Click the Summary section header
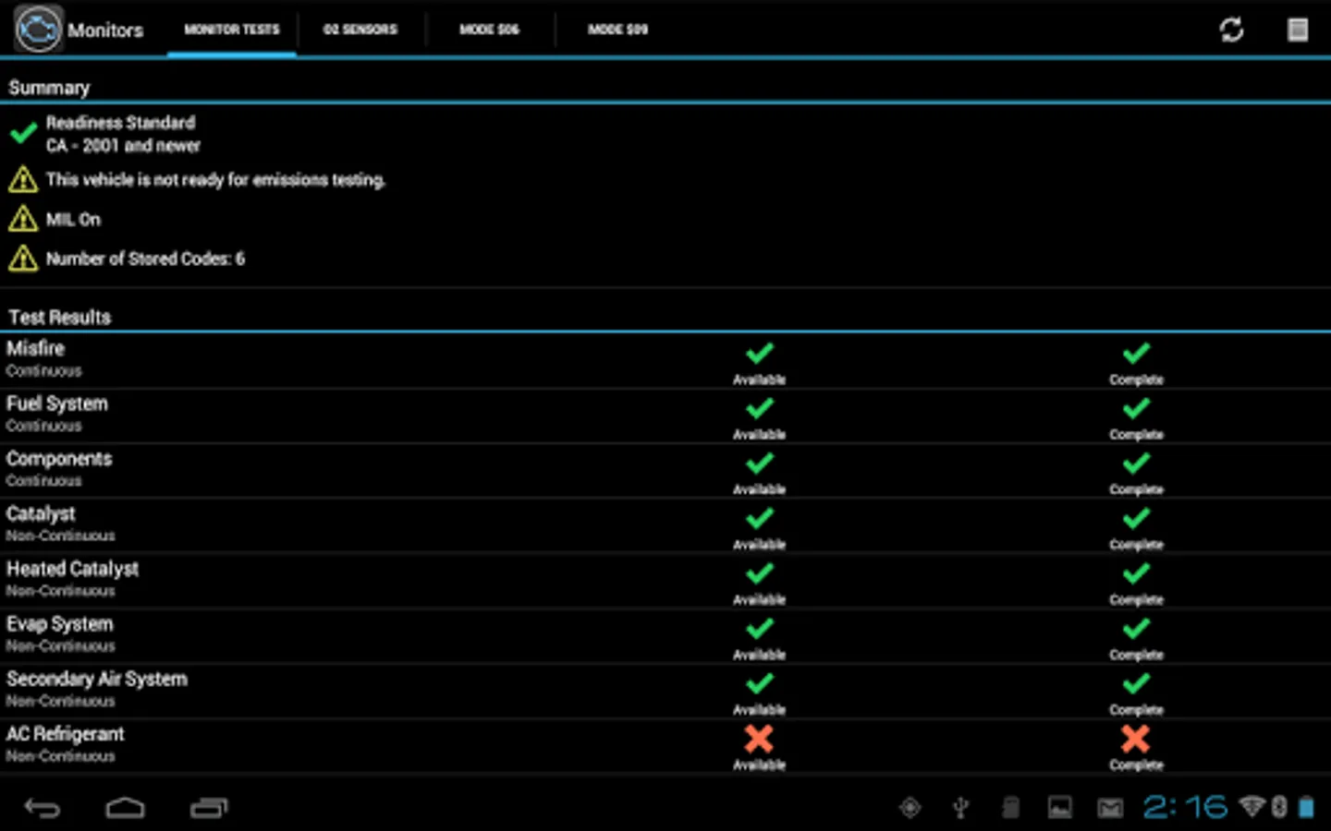The width and height of the screenshot is (1331, 831). tap(49, 88)
